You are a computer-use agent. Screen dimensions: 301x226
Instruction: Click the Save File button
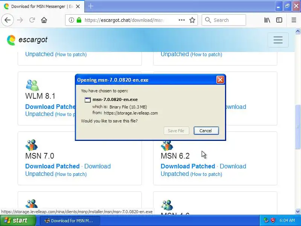176,131
